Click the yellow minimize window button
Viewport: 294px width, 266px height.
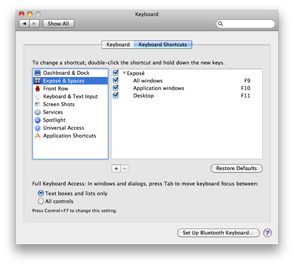tap(30, 14)
